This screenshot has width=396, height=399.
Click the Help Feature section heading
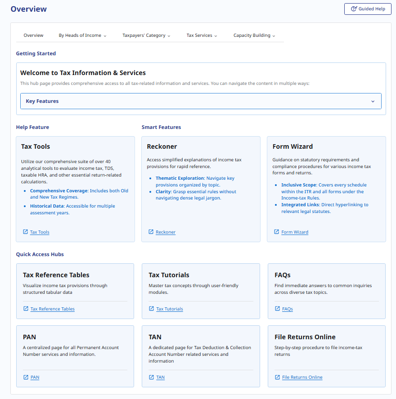point(32,127)
